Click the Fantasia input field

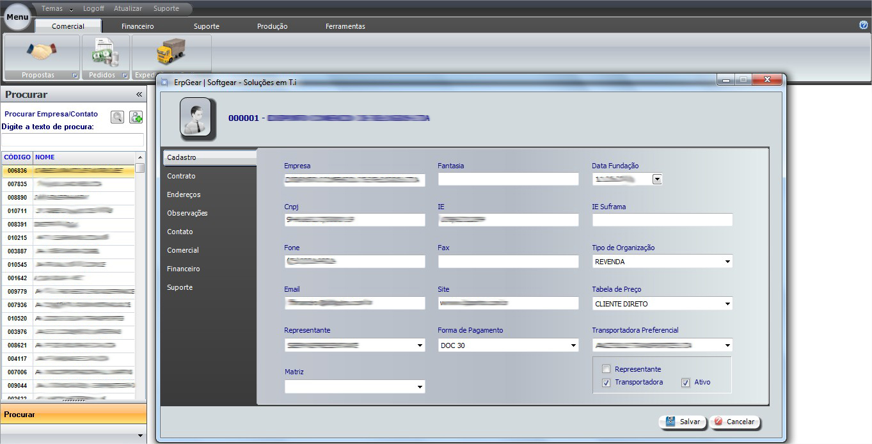(x=508, y=179)
